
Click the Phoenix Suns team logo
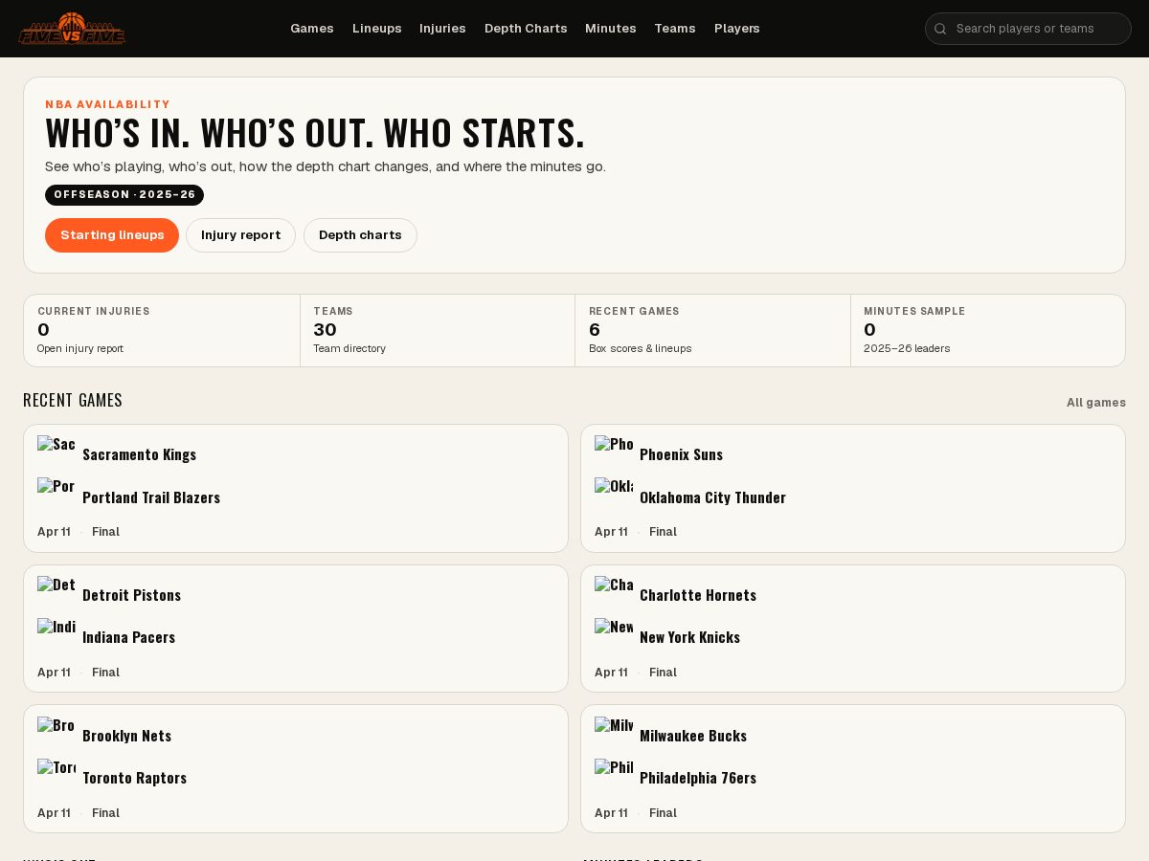pyautogui.click(x=614, y=454)
